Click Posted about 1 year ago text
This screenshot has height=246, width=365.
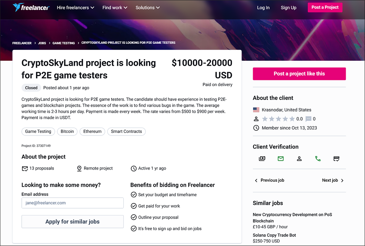[x=66, y=88]
